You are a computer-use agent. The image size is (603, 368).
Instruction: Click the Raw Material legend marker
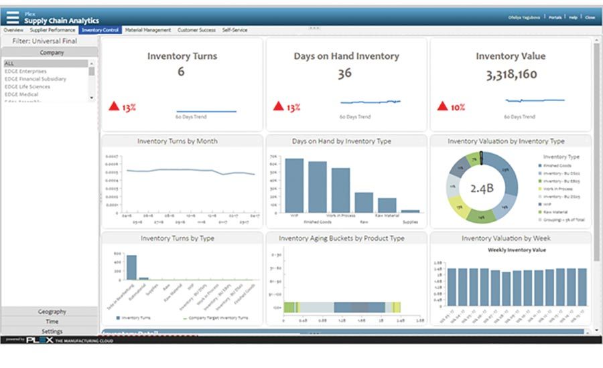pyautogui.click(x=541, y=212)
